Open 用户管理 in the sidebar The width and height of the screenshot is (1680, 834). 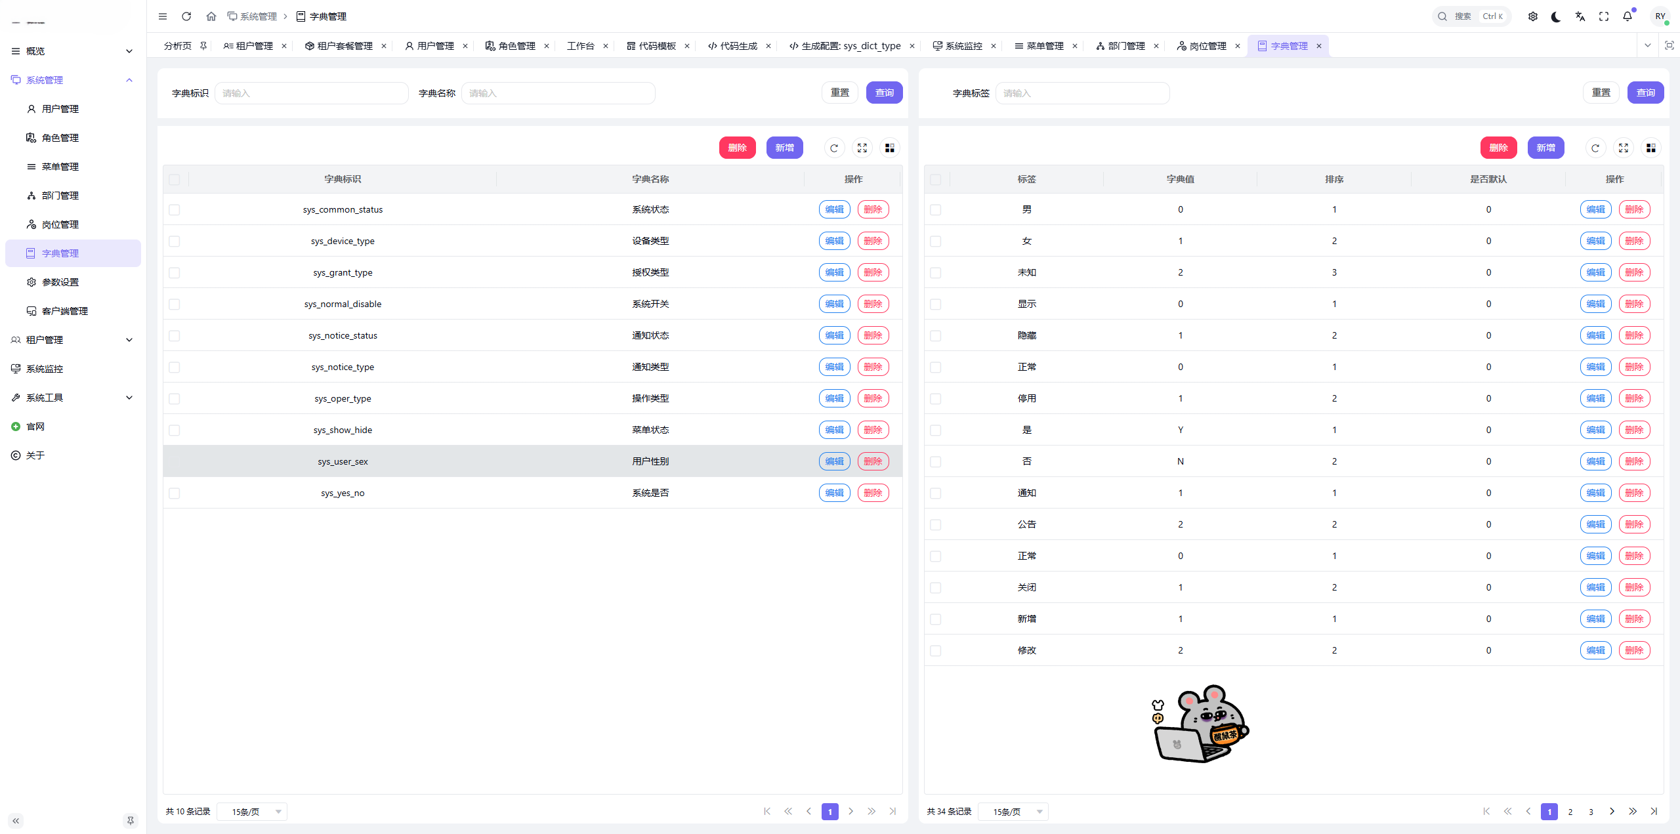(x=73, y=109)
